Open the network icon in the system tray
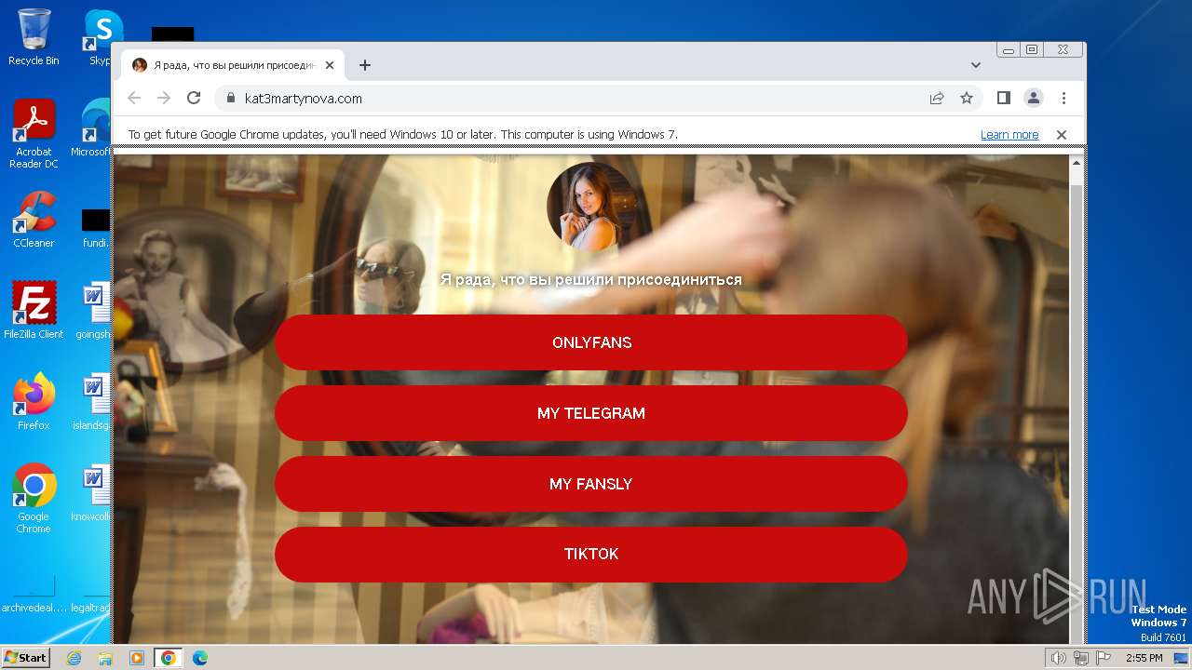The width and height of the screenshot is (1192, 670). (1080, 658)
